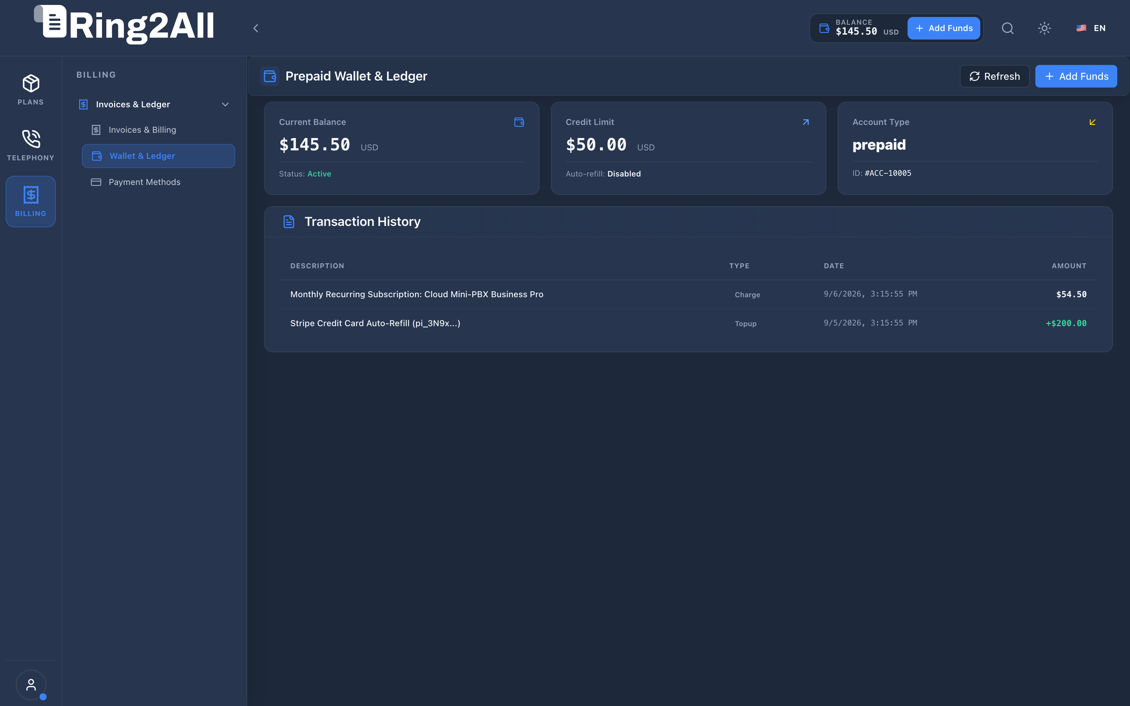Click the +$200.00 amount

point(1066,324)
